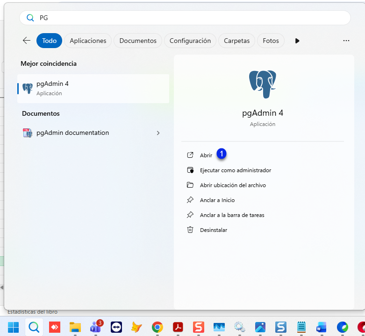The width and height of the screenshot is (365, 336).
Task: Choose Abrir ubicación del archivo
Action: click(x=233, y=185)
